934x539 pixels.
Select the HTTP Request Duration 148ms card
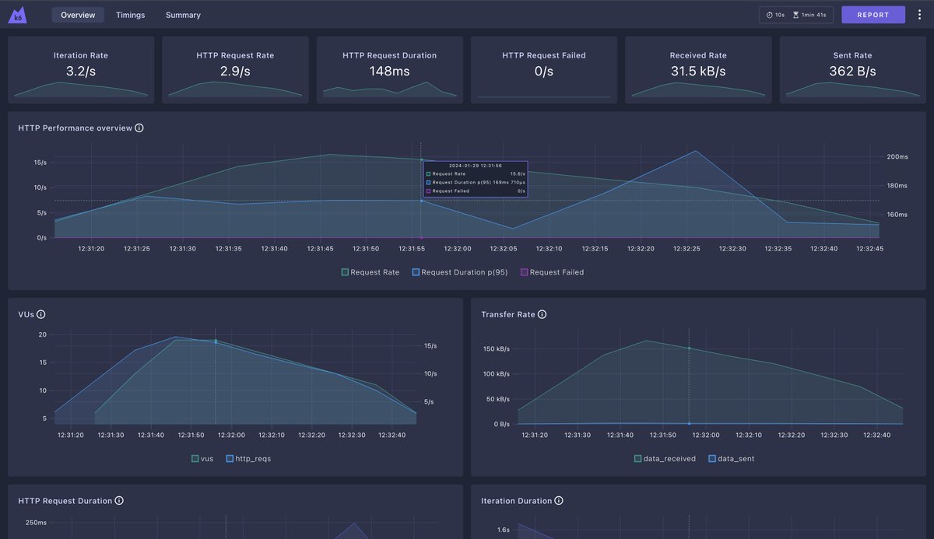[389, 70]
